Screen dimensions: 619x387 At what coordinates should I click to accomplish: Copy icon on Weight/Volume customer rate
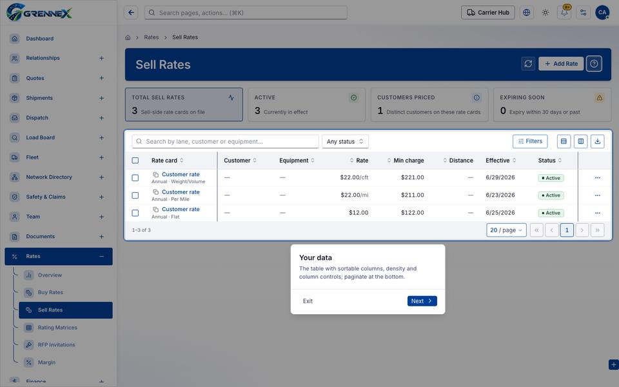pyautogui.click(x=156, y=175)
